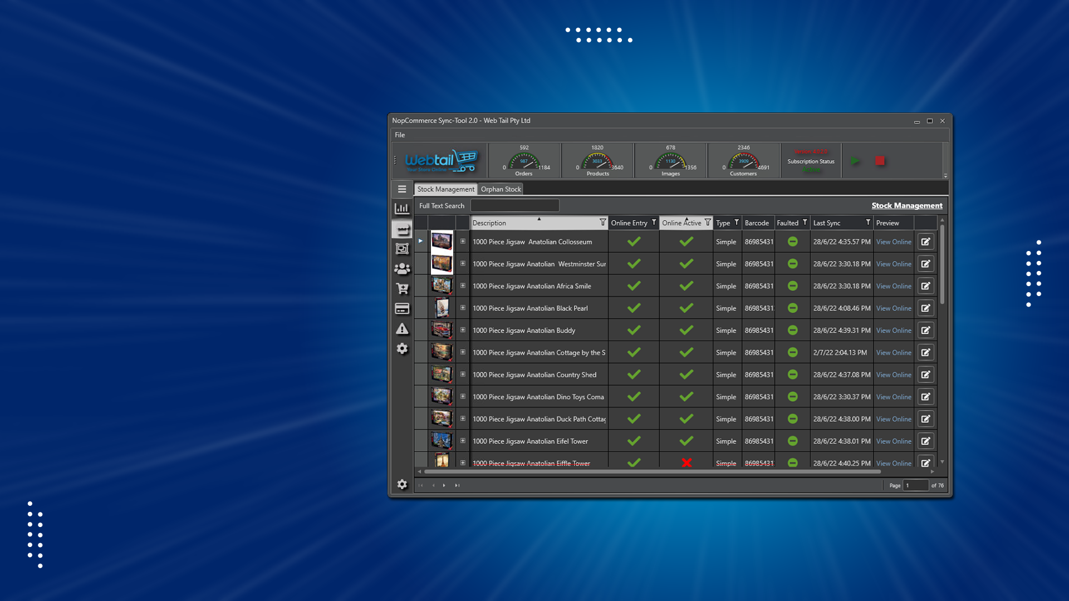This screenshot has width=1069, height=601.
Task: Go to the next page arrow
Action: (444, 485)
